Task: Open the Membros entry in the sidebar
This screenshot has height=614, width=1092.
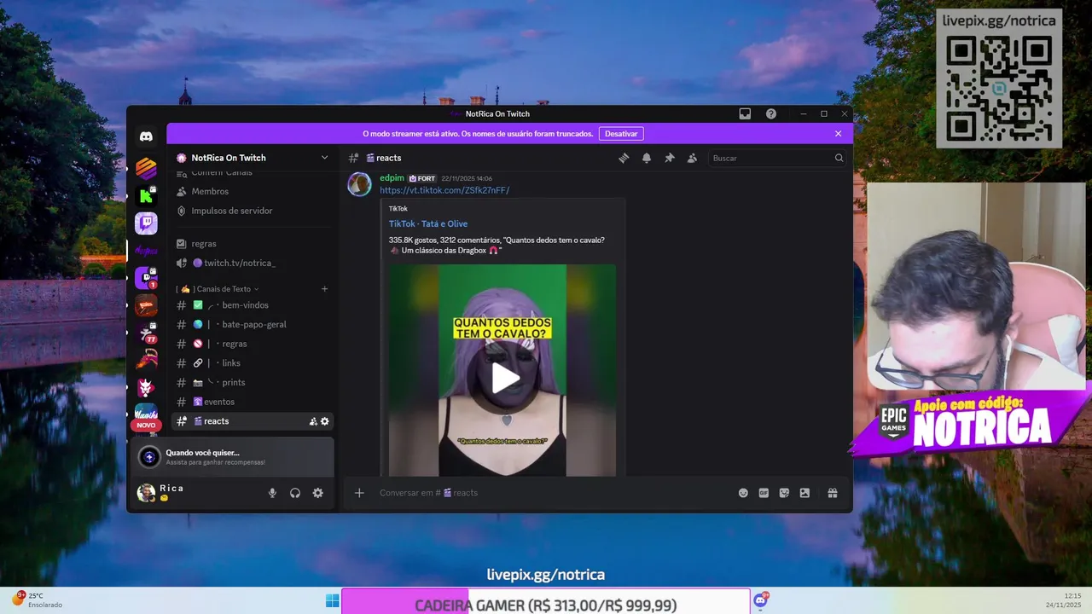Action: point(252,192)
